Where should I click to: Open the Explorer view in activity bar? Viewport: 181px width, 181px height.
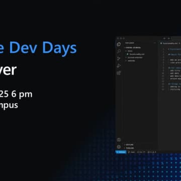point(119,44)
